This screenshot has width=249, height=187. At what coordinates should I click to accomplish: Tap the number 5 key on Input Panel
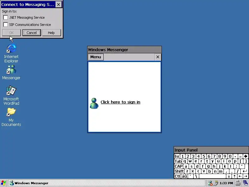pos(204,156)
